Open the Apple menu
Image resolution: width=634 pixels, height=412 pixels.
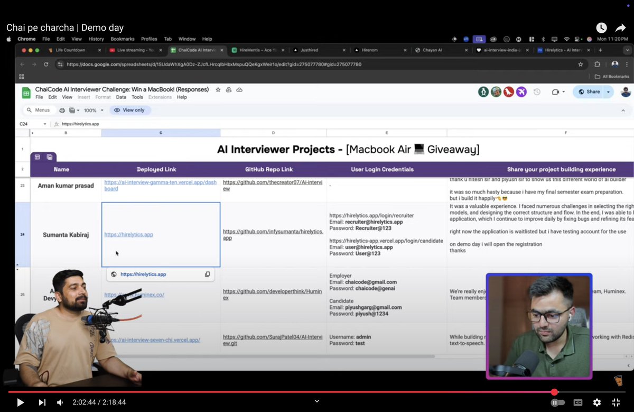click(8, 39)
